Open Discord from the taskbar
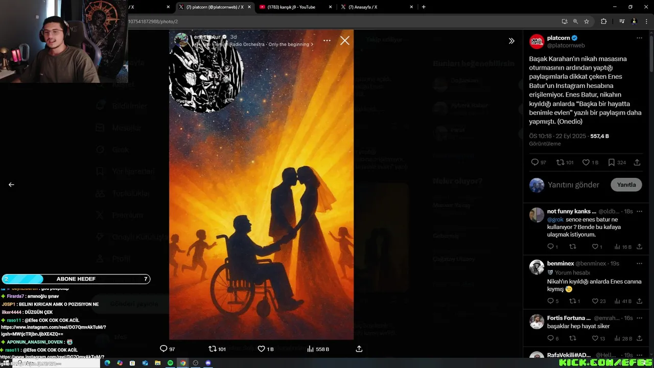Screen dimensions: 654x368 (208, 363)
